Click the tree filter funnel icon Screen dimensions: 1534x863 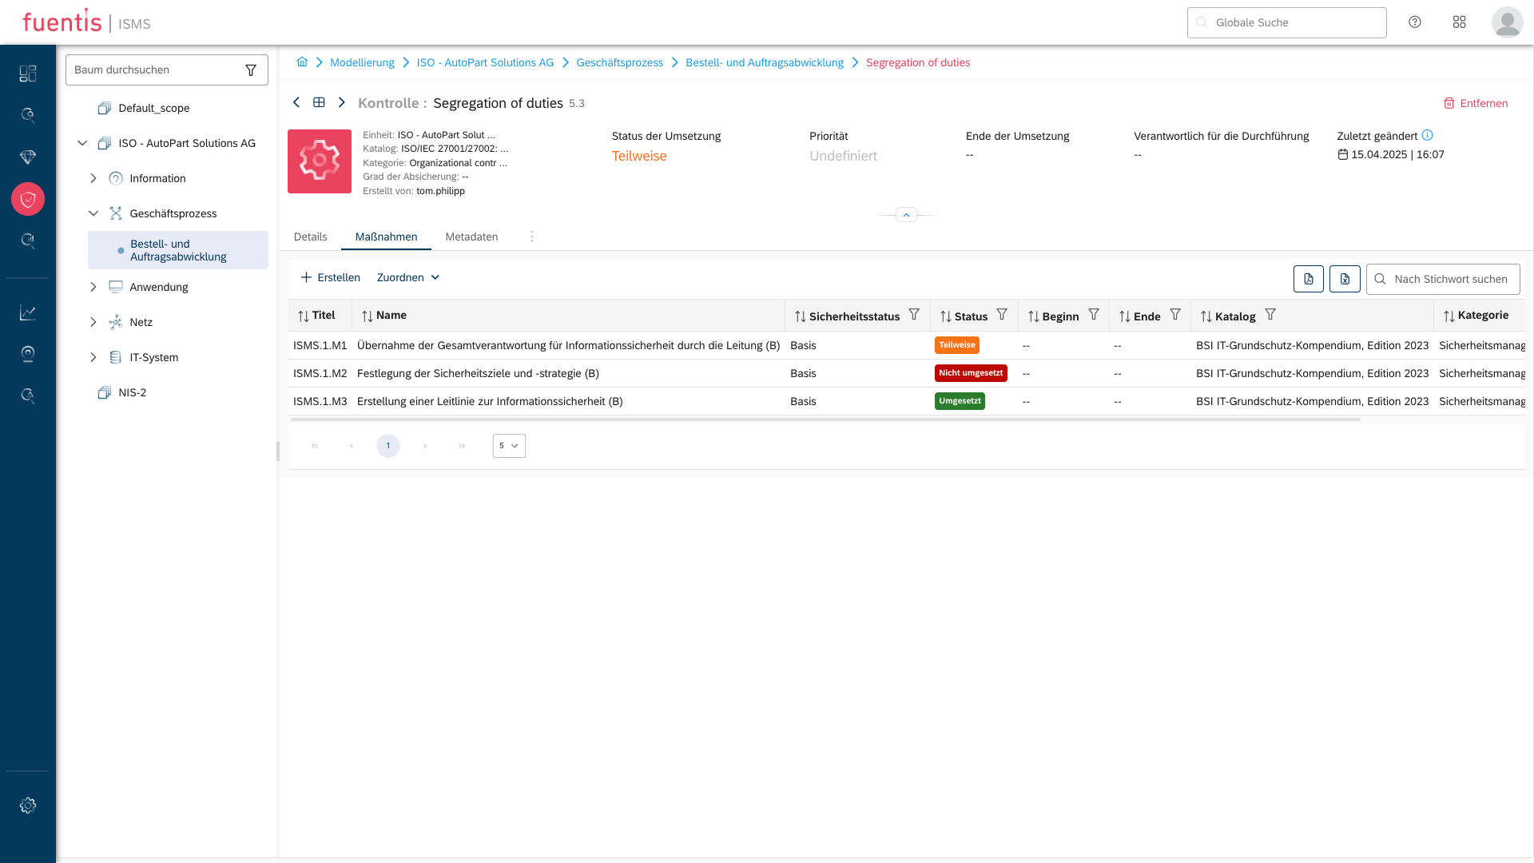click(x=251, y=70)
